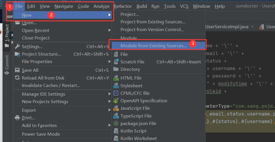Toggle Power Save Mode
Screen dimensions: 275x142
pyautogui.click(x=63, y=134)
